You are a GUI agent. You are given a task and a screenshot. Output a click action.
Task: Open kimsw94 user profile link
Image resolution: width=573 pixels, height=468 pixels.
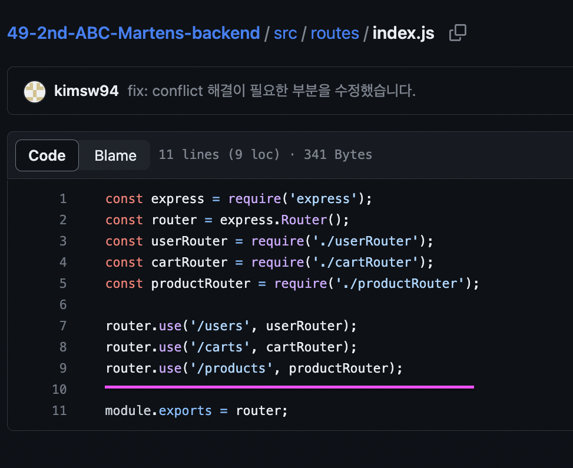[x=86, y=91]
